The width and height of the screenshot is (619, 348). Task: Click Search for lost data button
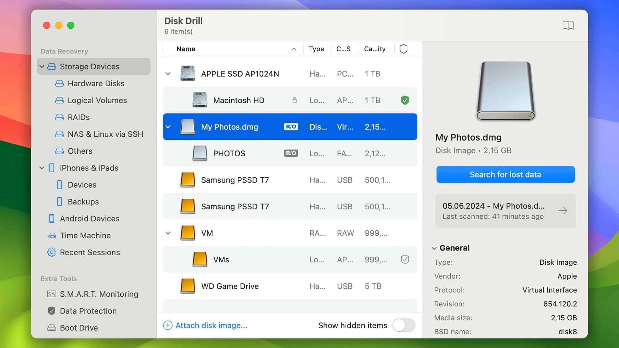(505, 174)
